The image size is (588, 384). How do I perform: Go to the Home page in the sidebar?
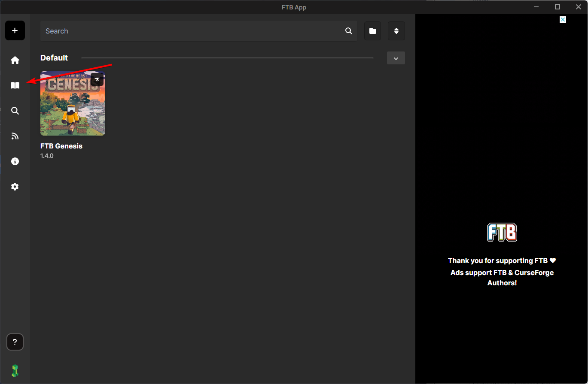click(x=15, y=60)
